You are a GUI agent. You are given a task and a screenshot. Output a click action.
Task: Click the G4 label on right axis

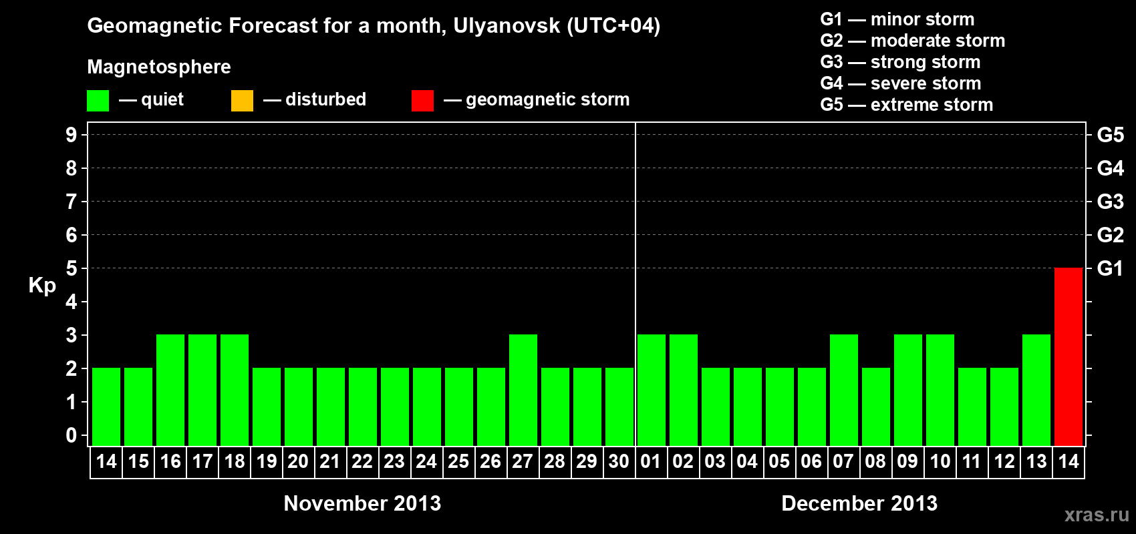[x=1111, y=168]
